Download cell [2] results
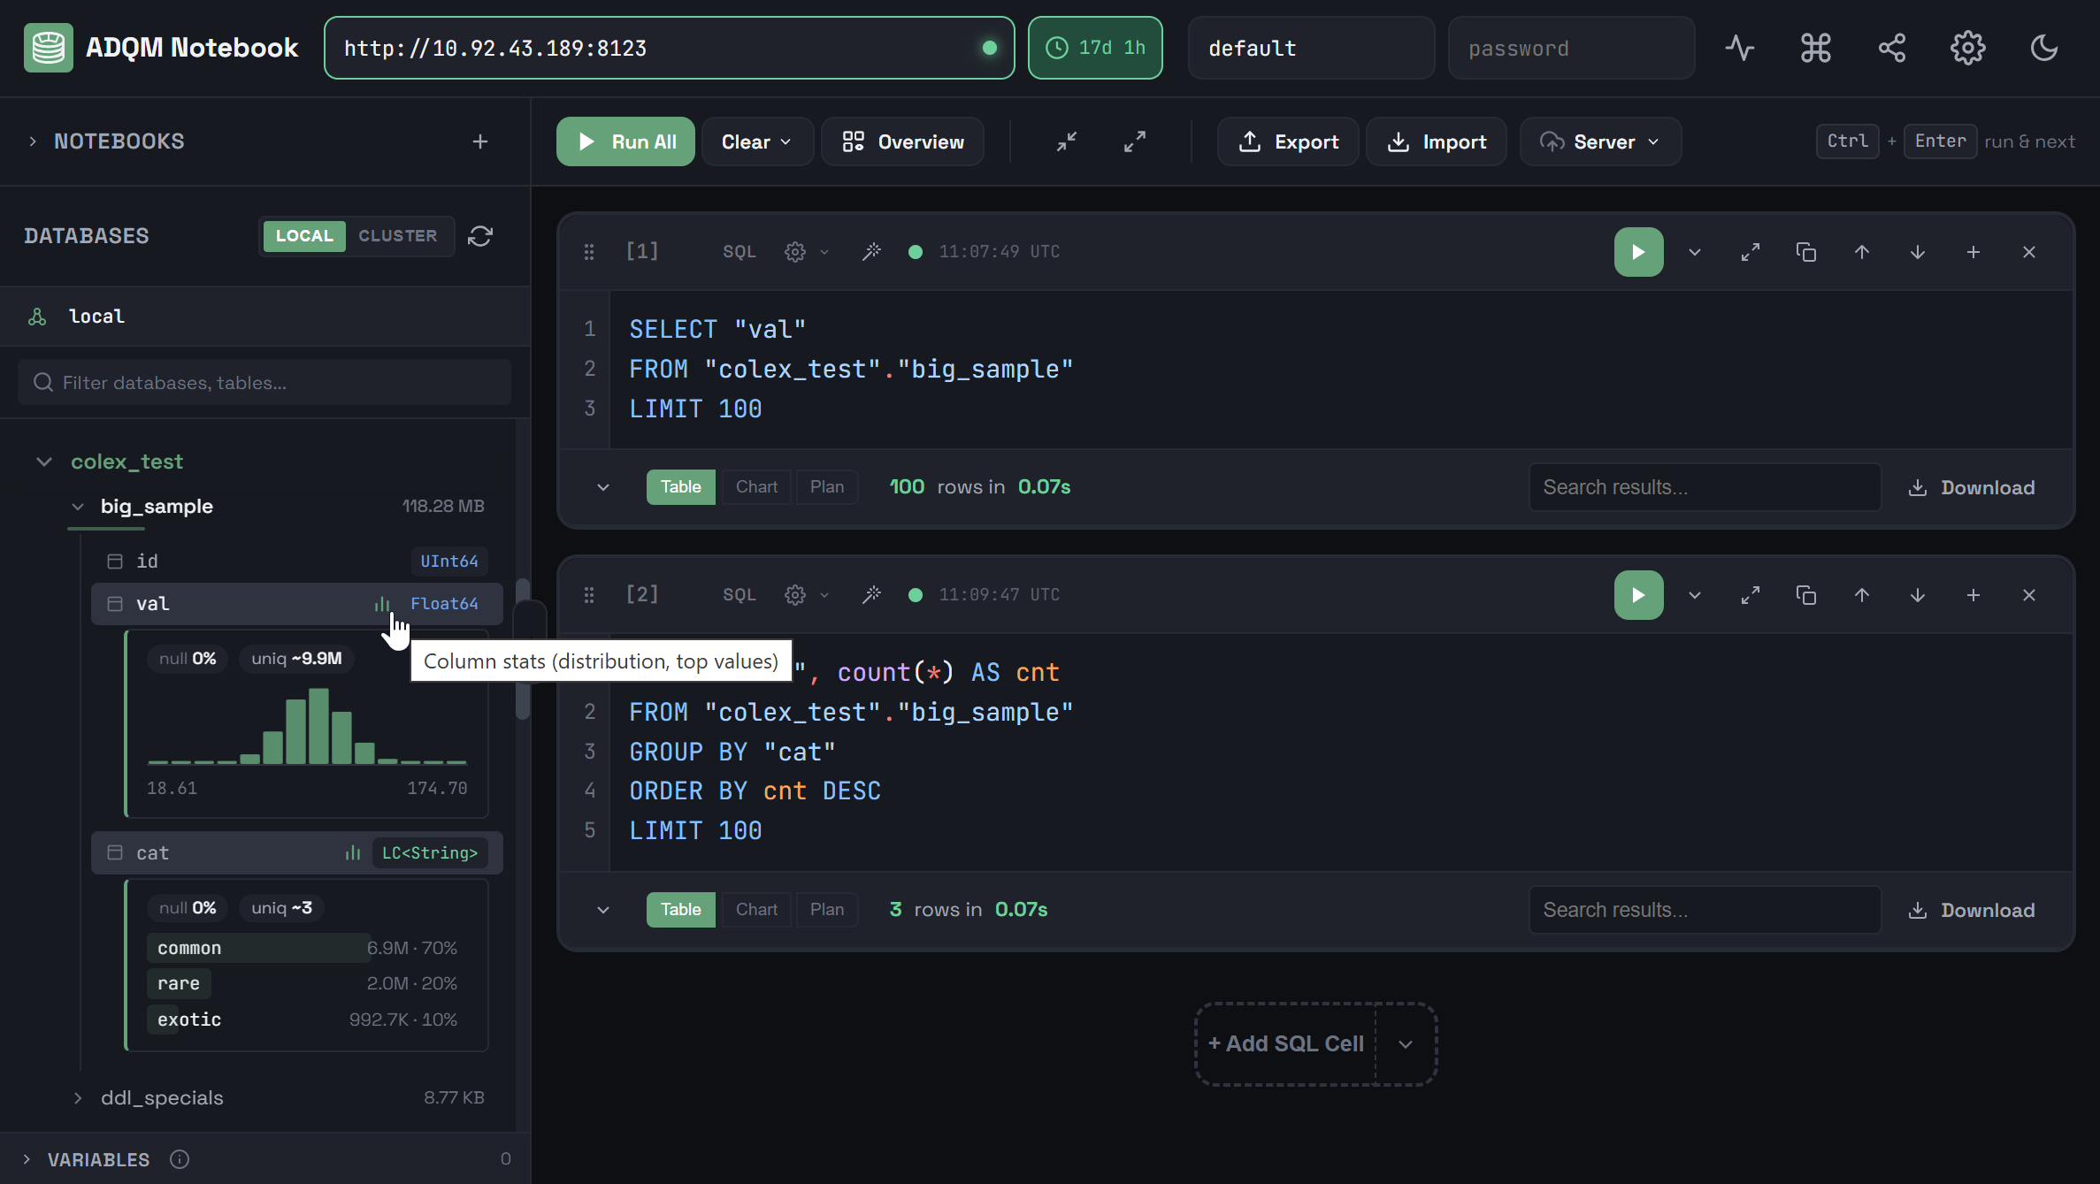Viewport: 2100px width, 1184px height. click(x=1972, y=910)
